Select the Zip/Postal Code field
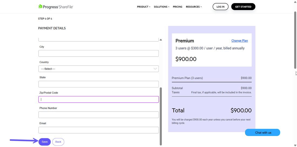The height and width of the screenshot is (147, 297). (98, 99)
